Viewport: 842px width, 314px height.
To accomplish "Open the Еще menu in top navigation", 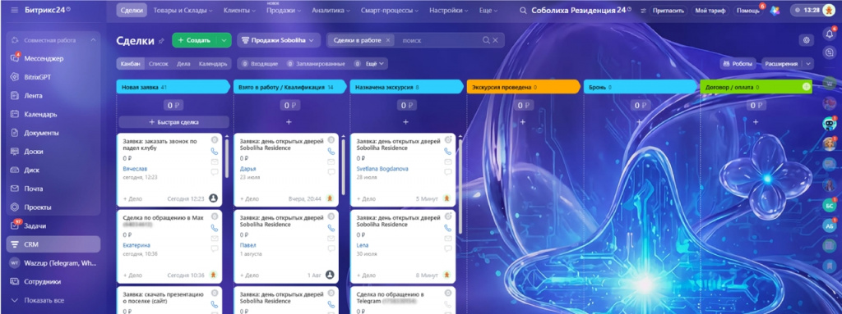I will tap(488, 10).
